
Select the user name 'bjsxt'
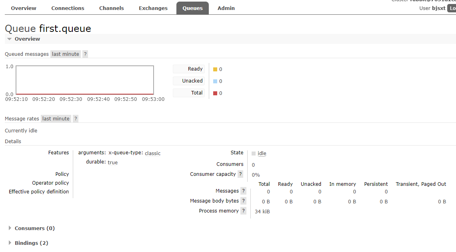pyautogui.click(x=438, y=8)
